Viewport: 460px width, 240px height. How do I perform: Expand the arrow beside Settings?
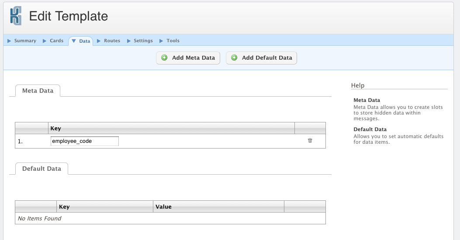pos(129,41)
